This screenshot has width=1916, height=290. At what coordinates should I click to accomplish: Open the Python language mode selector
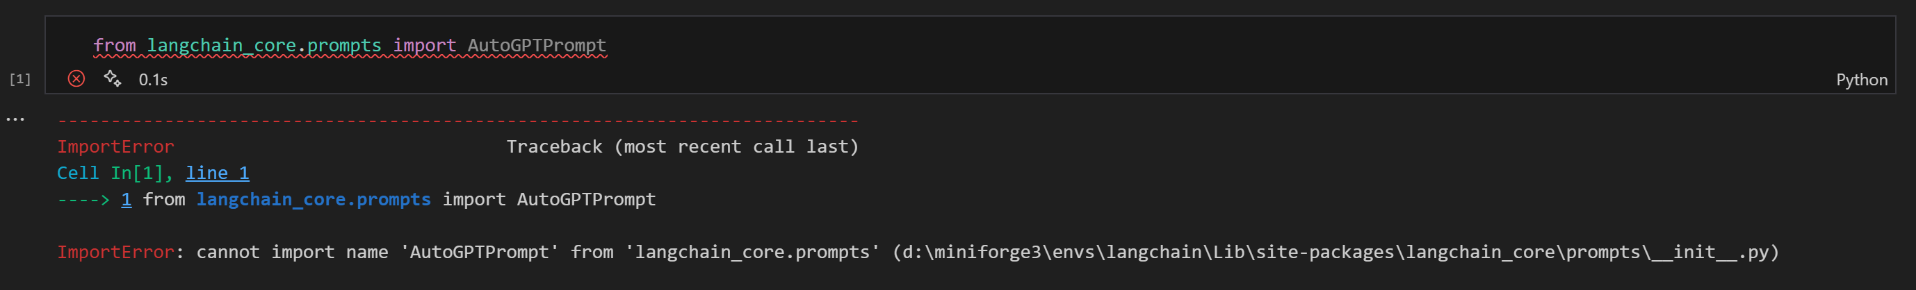1861,80
